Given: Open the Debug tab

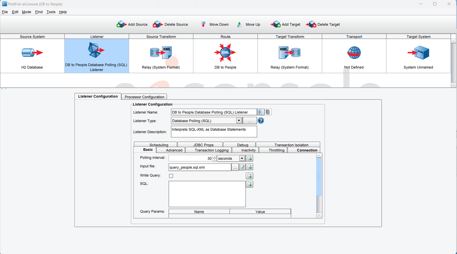Looking at the screenshot, I should (239, 145).
